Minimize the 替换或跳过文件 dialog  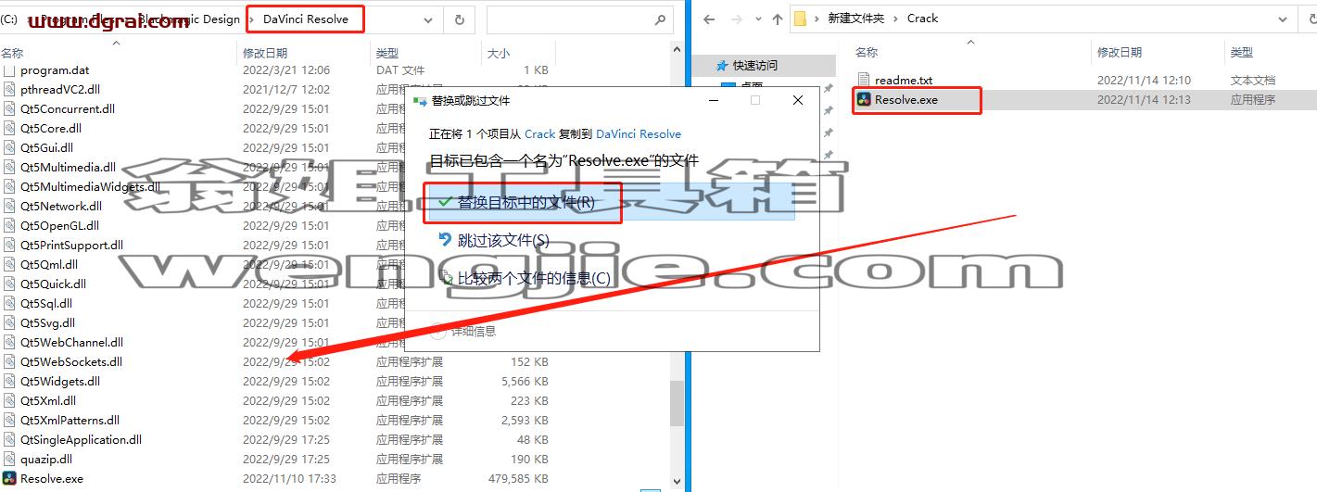pyautogui.click(x=715, y=100)
